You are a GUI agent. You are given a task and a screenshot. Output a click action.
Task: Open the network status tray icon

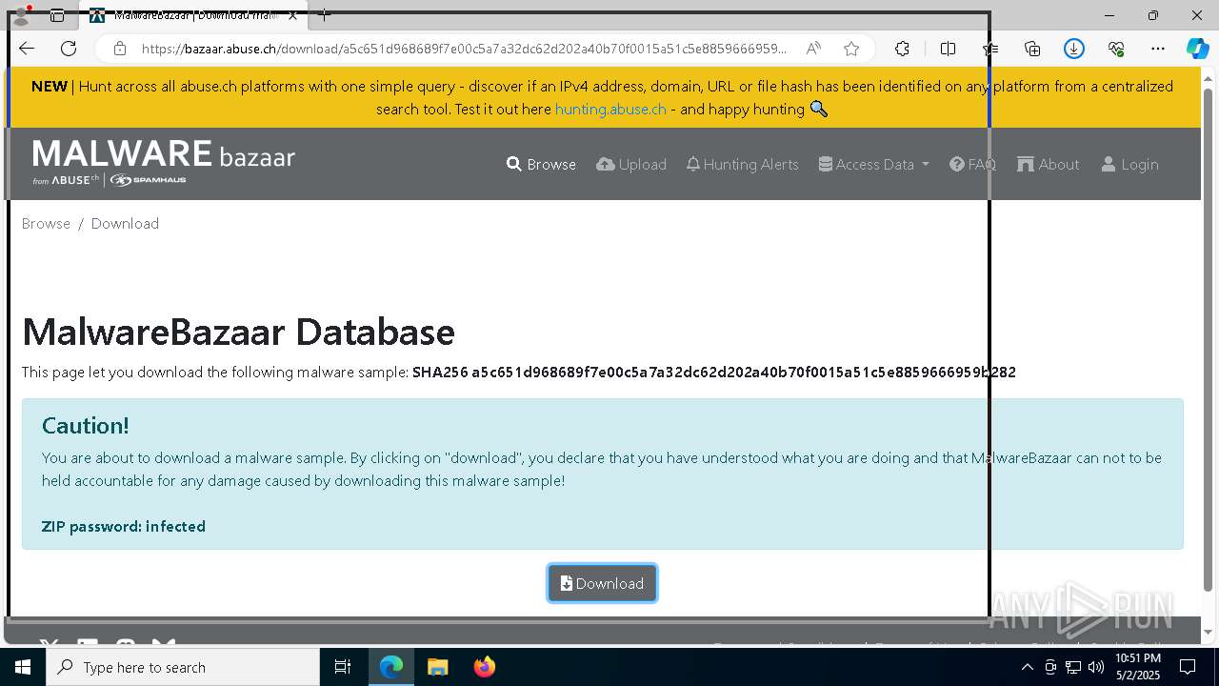pyautogui.click(x=1073, y=667)
